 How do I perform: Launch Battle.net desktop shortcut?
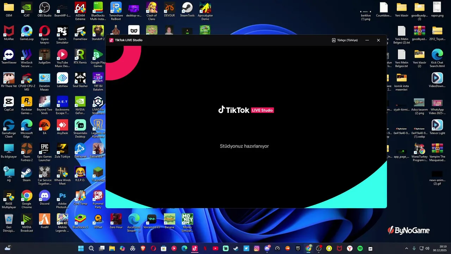(x=80, y=151)
